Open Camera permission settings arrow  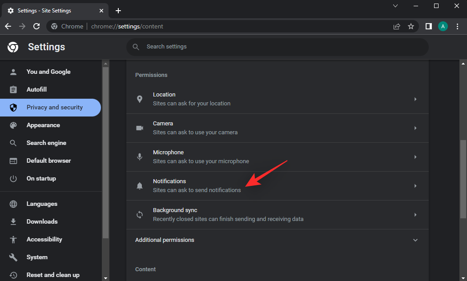415,128
